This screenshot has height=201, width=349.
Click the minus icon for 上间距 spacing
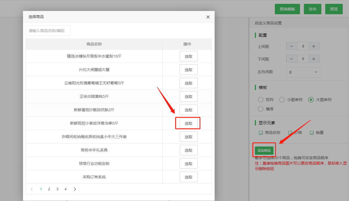click(x=292, y=46)
